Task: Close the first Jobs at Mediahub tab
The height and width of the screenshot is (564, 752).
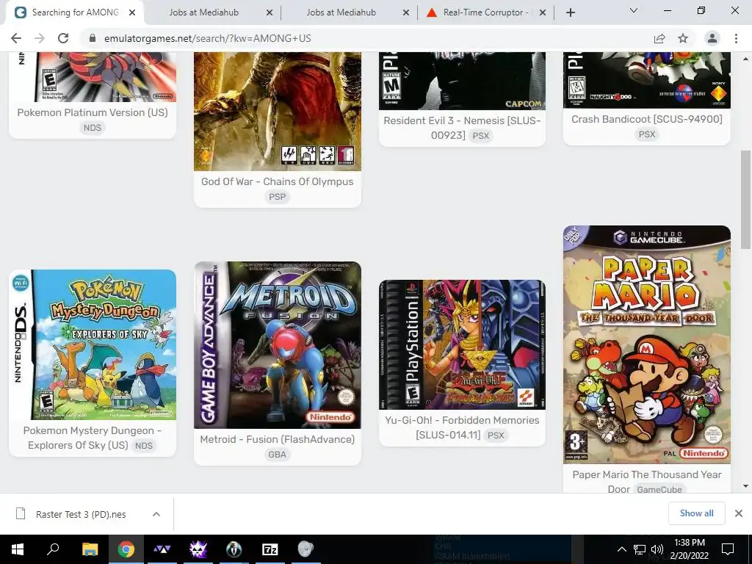Action: coord(270,12)
